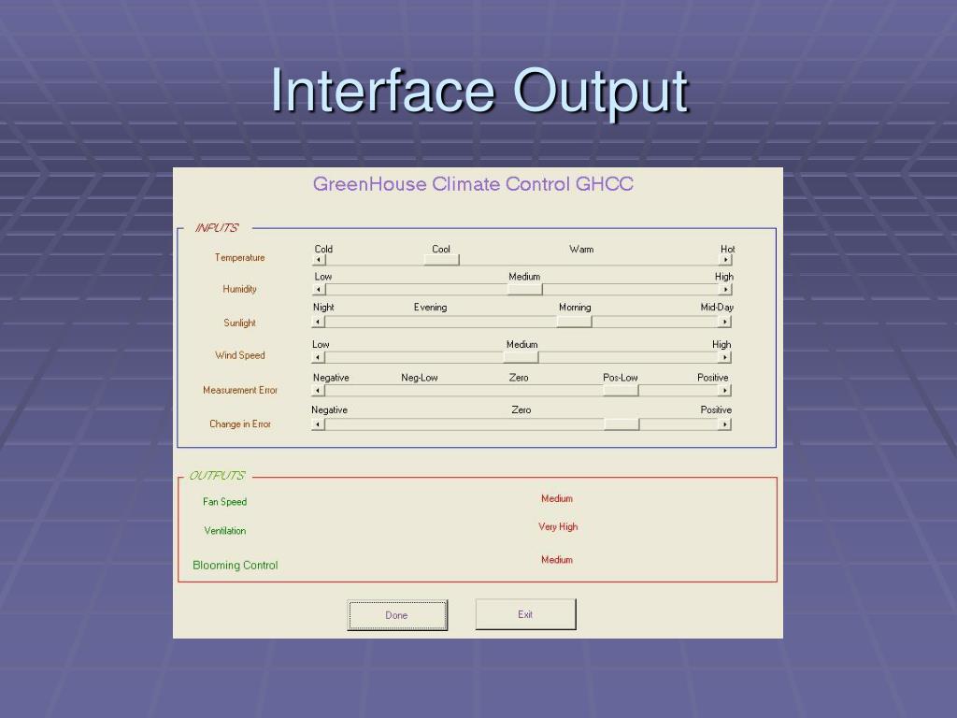Screen dimensions: 957x718
Task: Click the Fan Speed value Medium
Action: click(x=557, y=499)
